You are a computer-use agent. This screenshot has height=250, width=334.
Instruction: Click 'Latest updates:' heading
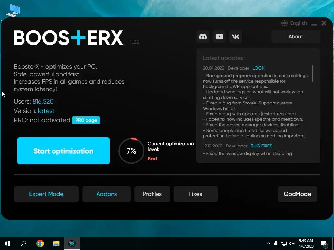coord(224,58)
